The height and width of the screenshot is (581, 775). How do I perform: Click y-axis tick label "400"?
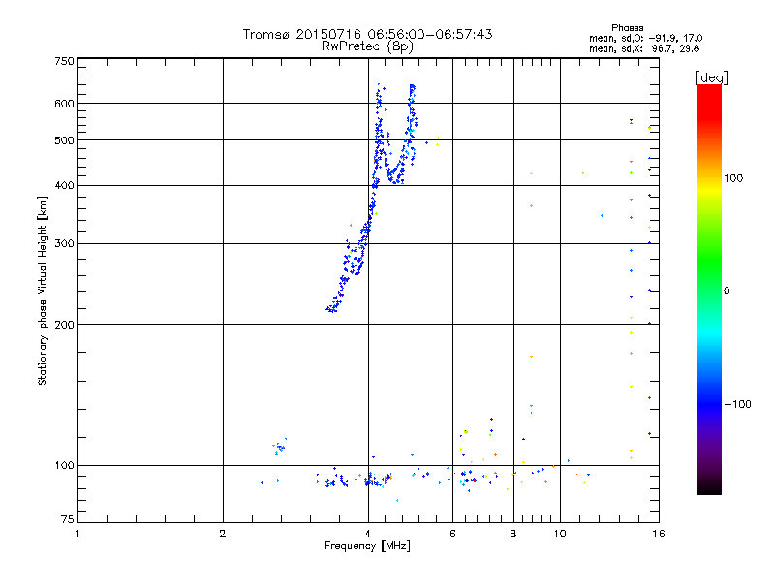[64, 186]
